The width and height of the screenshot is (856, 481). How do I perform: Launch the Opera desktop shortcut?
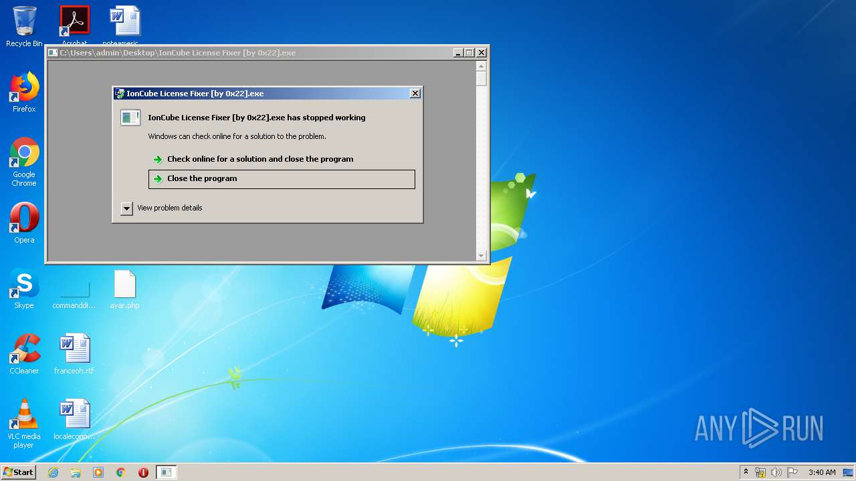(x=24, y=223)
